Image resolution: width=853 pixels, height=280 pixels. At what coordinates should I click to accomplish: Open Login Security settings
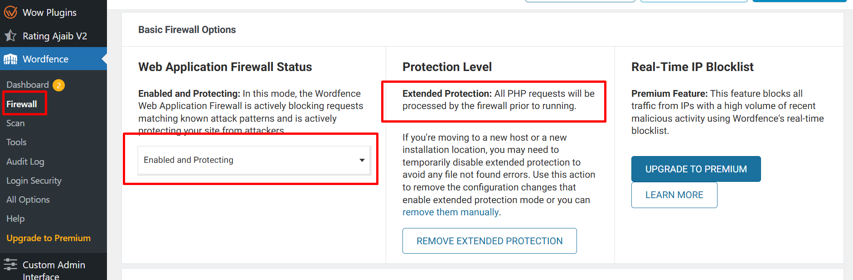34,180
